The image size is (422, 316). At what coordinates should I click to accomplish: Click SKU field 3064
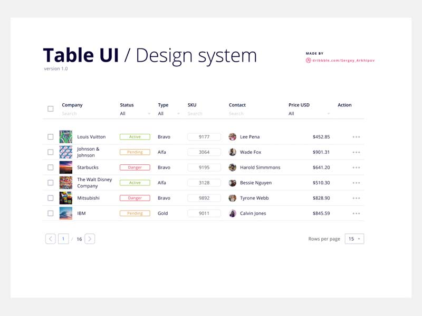(204, 152)
